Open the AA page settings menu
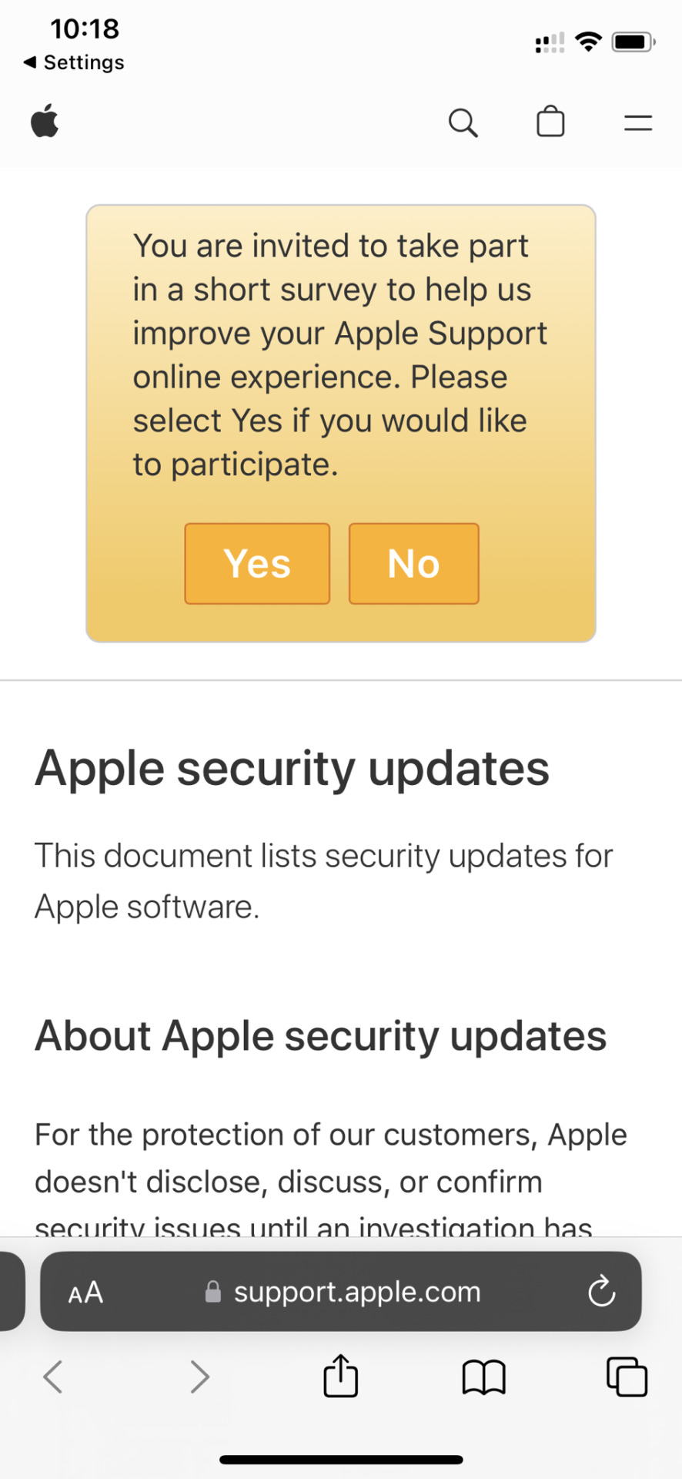Viewport: 682px width, 1479px height. [x=85, y=1292]
